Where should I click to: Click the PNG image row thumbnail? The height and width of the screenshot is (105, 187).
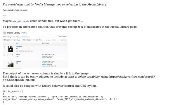click(x=11, y=55)
